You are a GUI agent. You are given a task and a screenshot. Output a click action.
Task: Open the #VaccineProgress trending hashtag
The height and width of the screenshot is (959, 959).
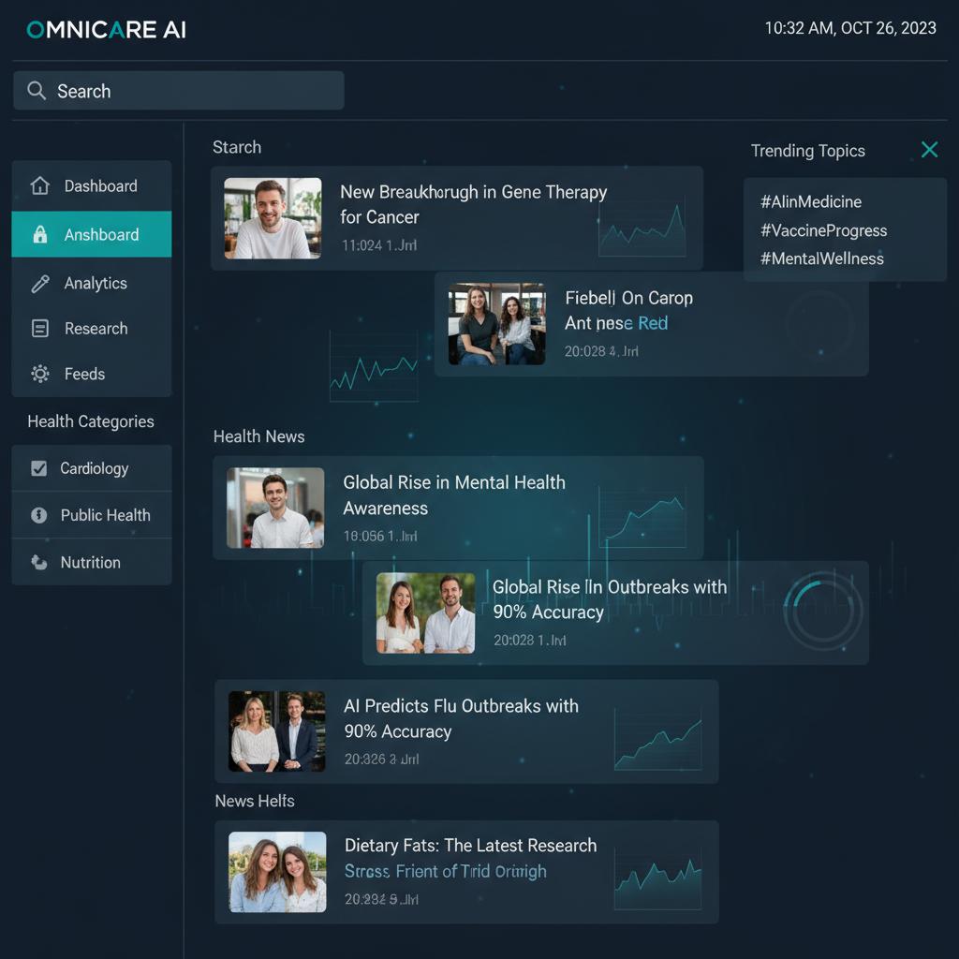pos(823,230)
